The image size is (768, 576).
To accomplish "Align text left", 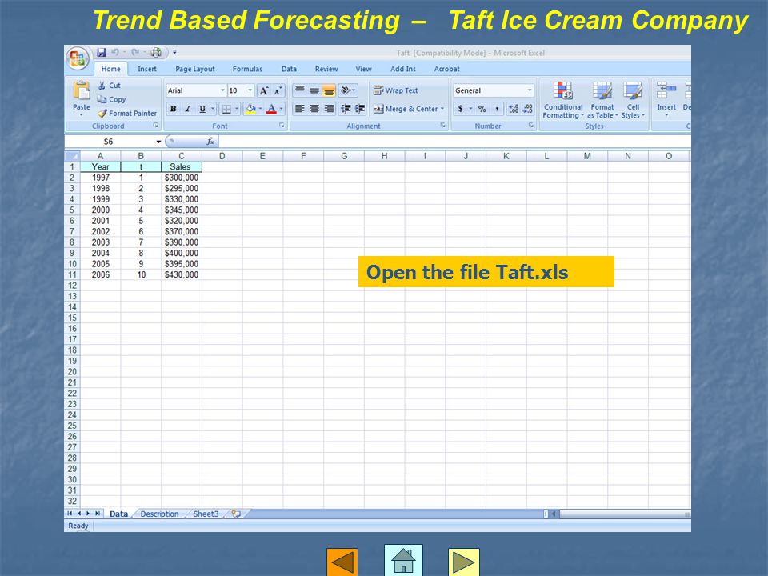I will coord(300,109).
